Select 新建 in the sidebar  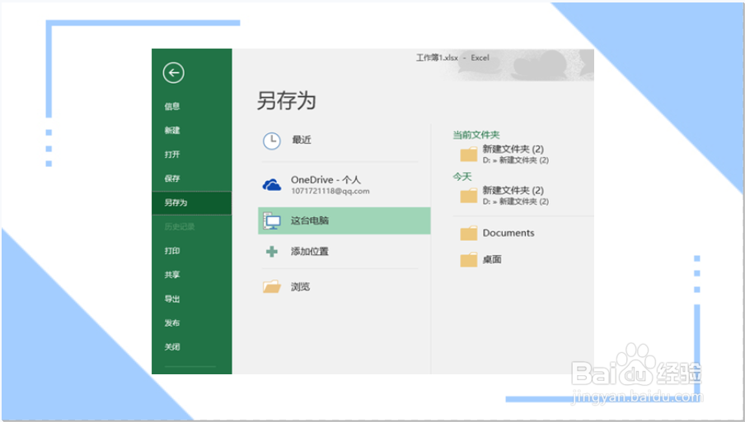coord(172,130)
